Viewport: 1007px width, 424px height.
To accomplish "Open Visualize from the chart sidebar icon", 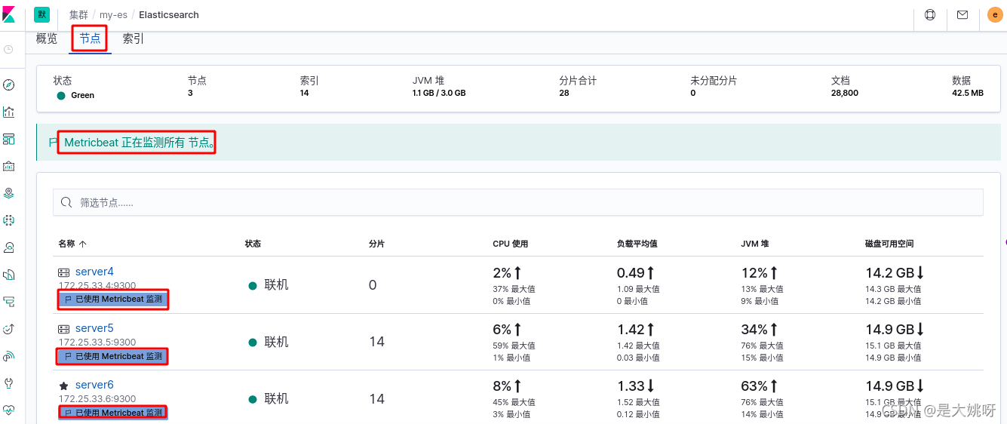I will click(9, 112).
